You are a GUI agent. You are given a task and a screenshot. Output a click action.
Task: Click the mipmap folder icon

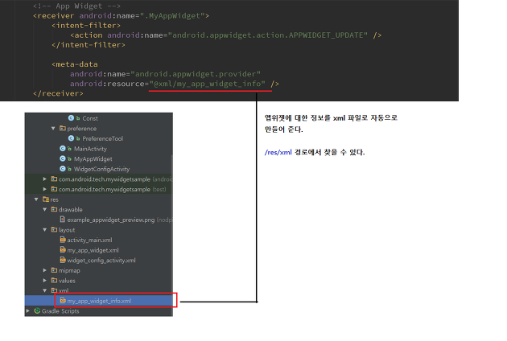(54, 270)
